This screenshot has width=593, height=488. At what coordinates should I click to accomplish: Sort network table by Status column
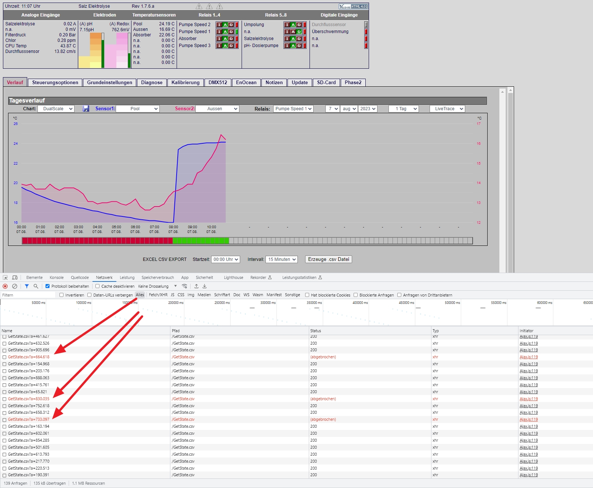(370, 331)
